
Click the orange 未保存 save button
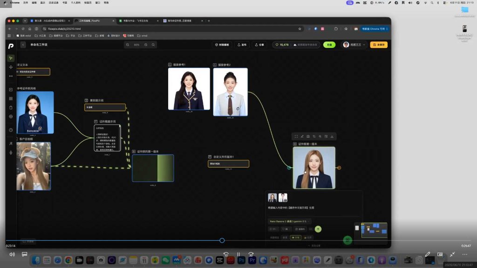pos(379,45)
